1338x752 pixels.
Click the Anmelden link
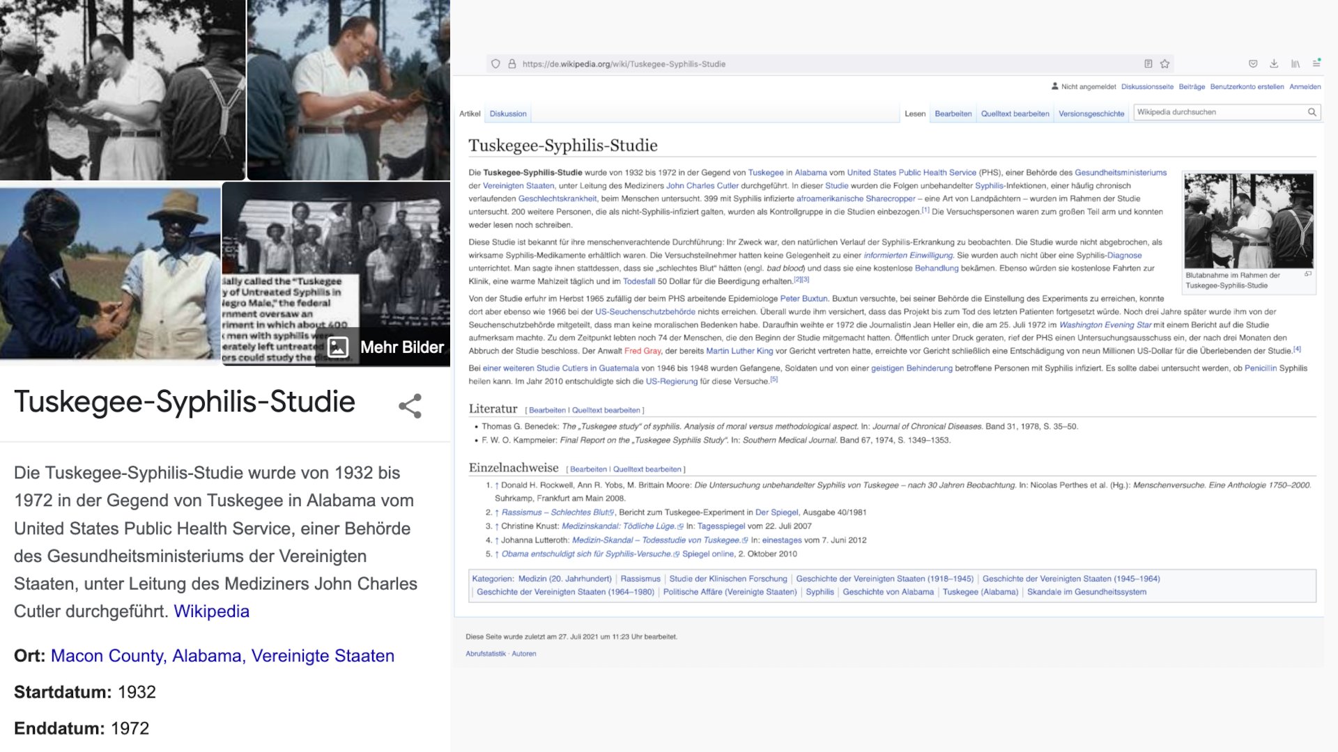click(x=1305, y=86)
